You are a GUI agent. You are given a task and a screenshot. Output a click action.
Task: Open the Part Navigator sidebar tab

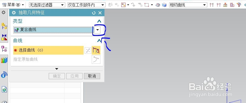point(4,49)
